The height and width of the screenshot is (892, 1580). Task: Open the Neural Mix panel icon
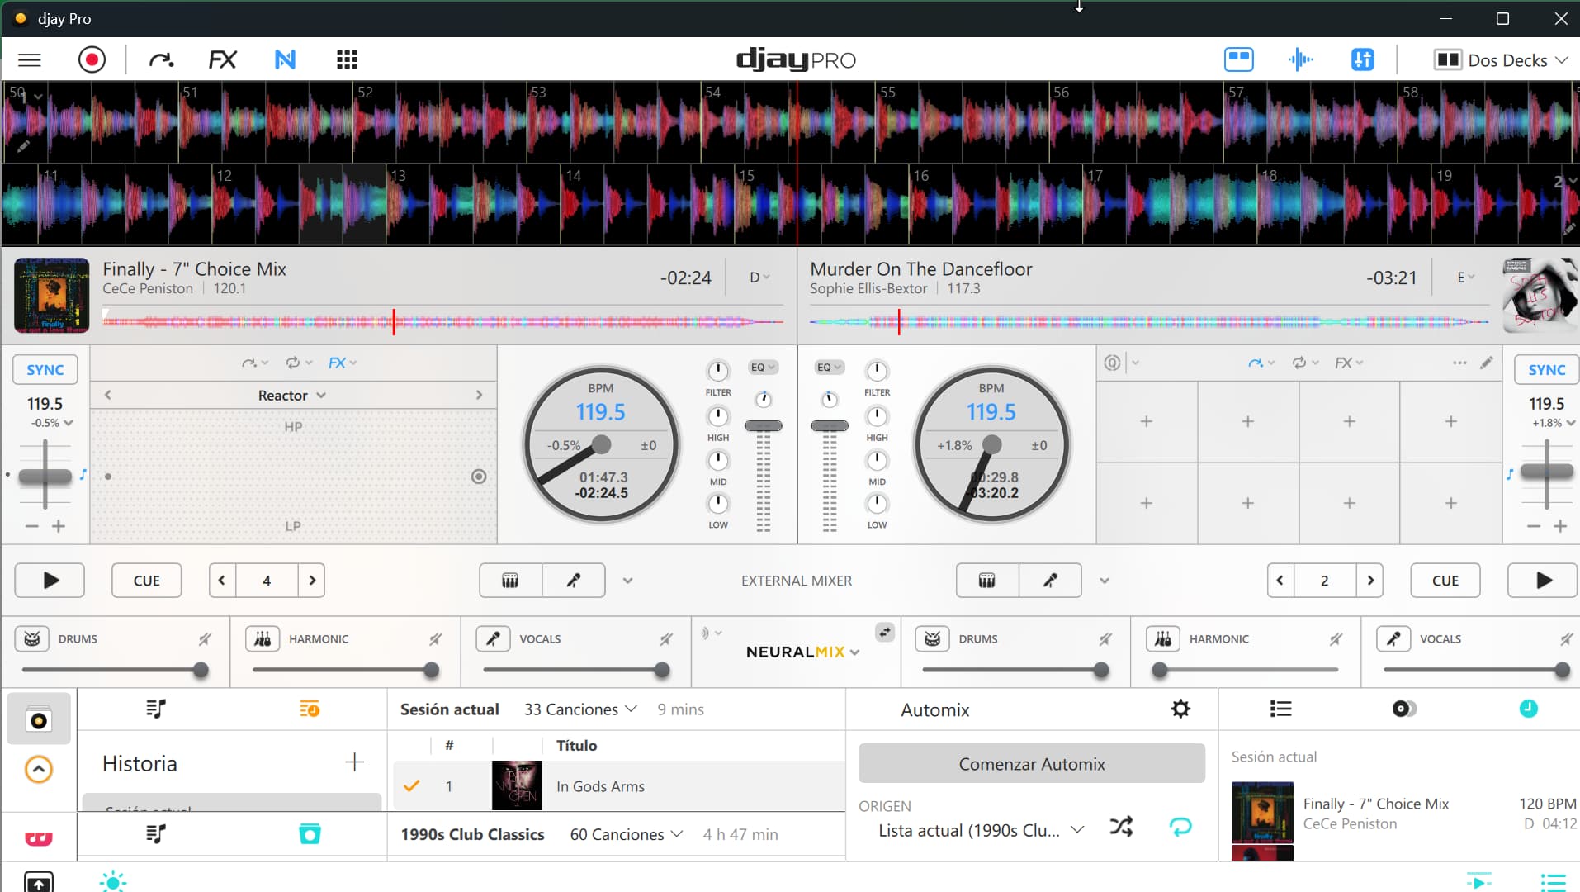285,59
